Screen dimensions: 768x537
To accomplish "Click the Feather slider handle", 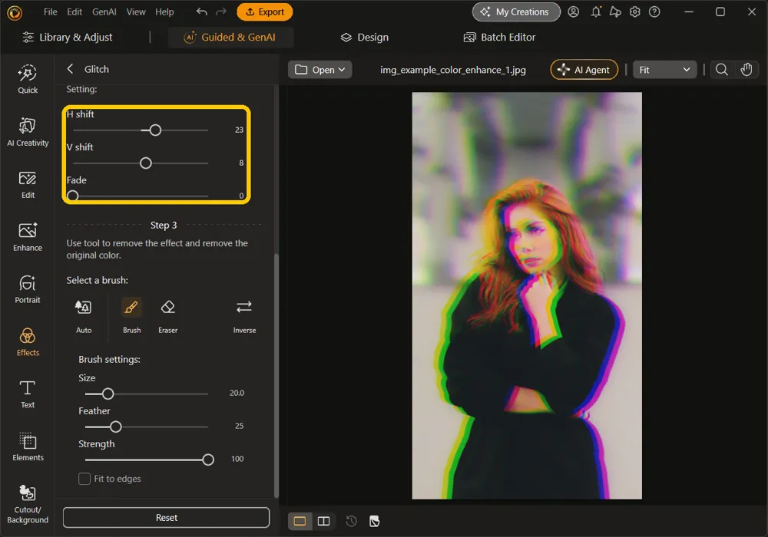I will (116, 427).
